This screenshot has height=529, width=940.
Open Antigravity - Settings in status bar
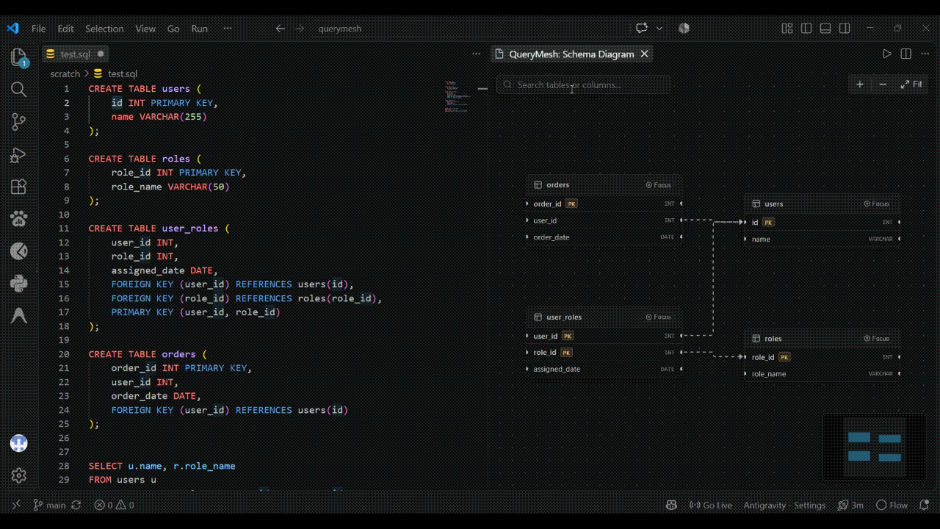point(784,505)
